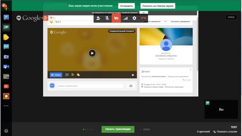Open the YouTube app in the sidebar
242x136 pixels.
tap(6, 86)
